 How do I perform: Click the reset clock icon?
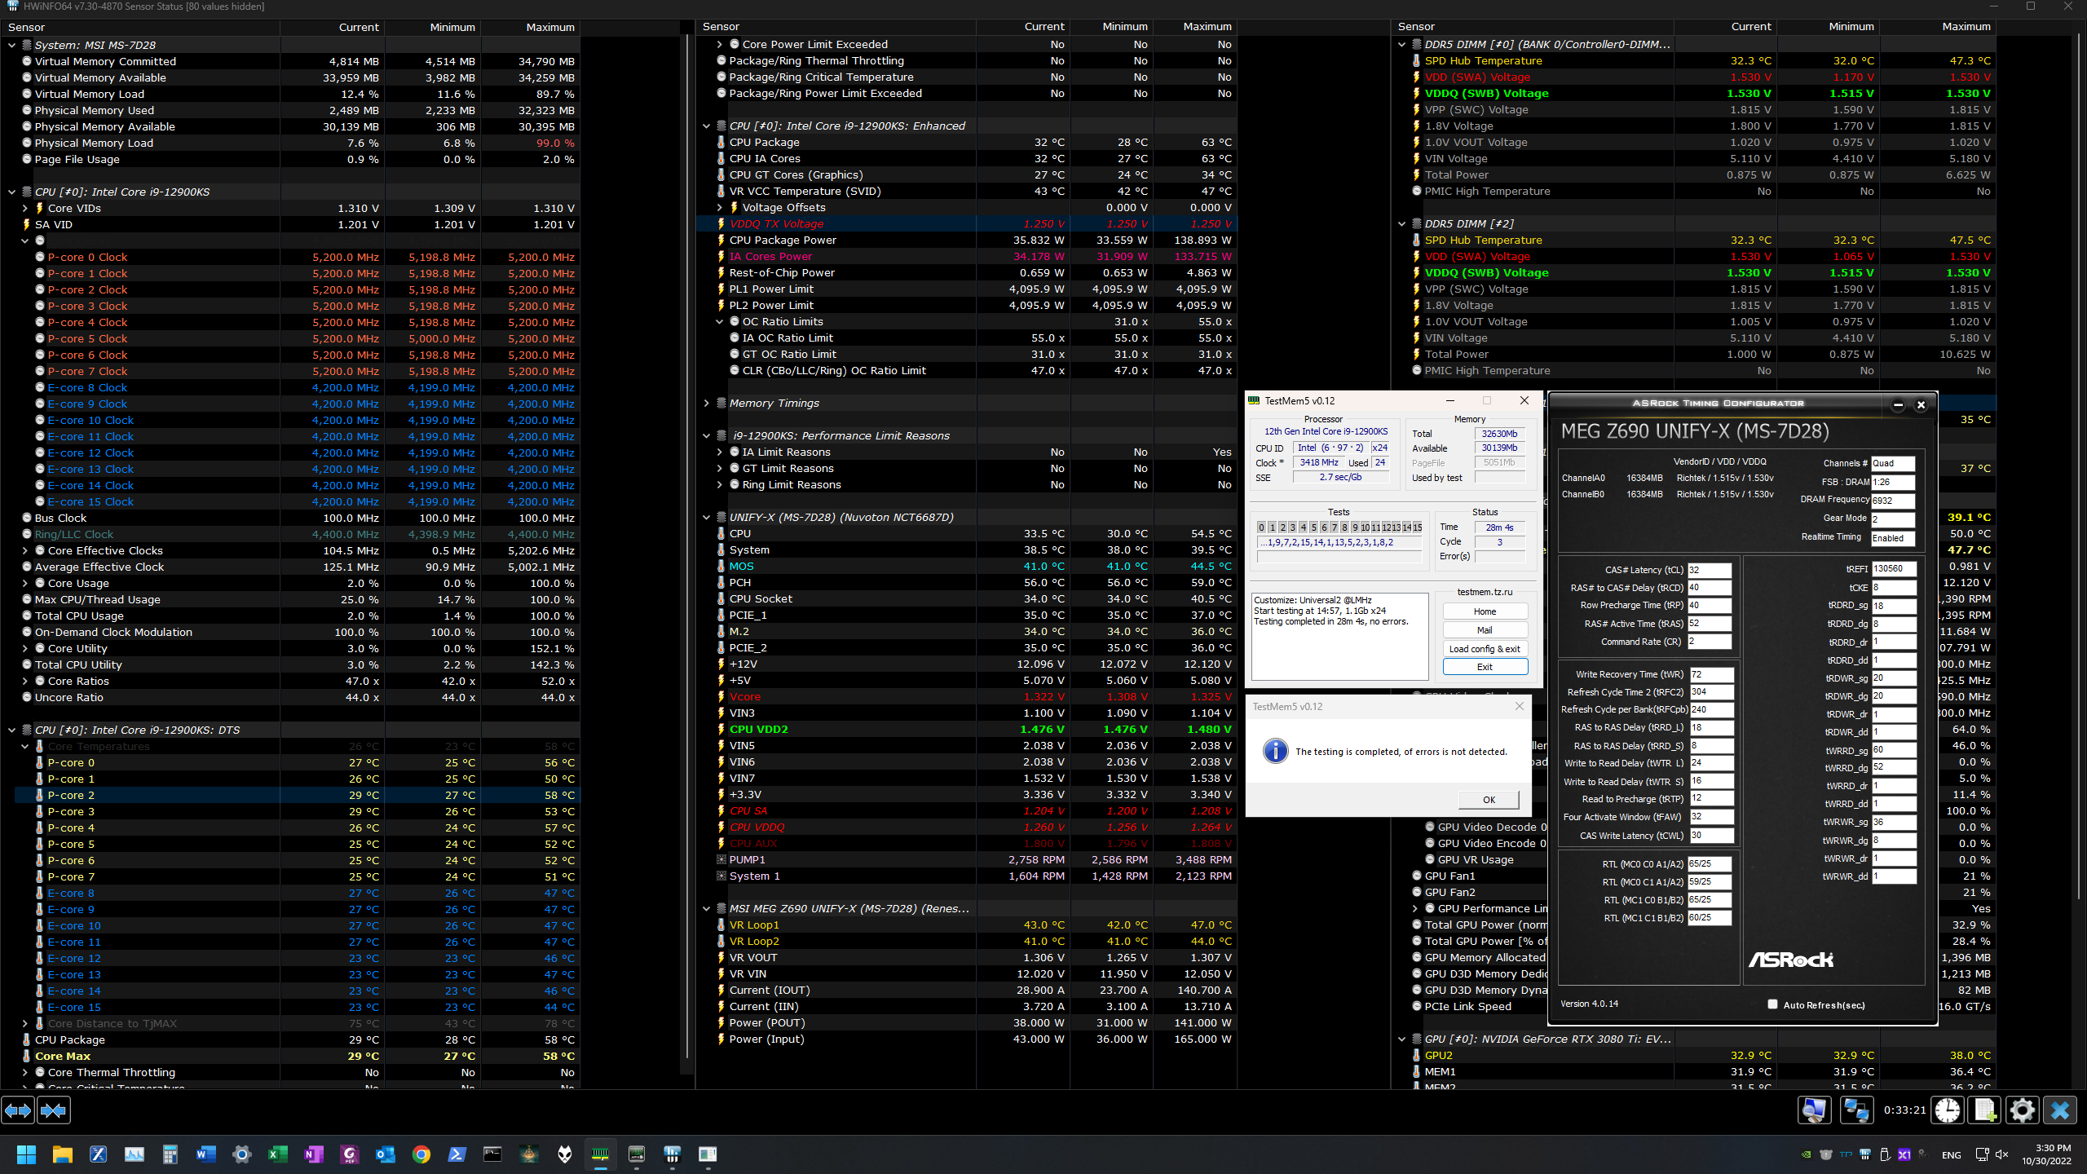pyautogui.click(x=1948, y=1110)
